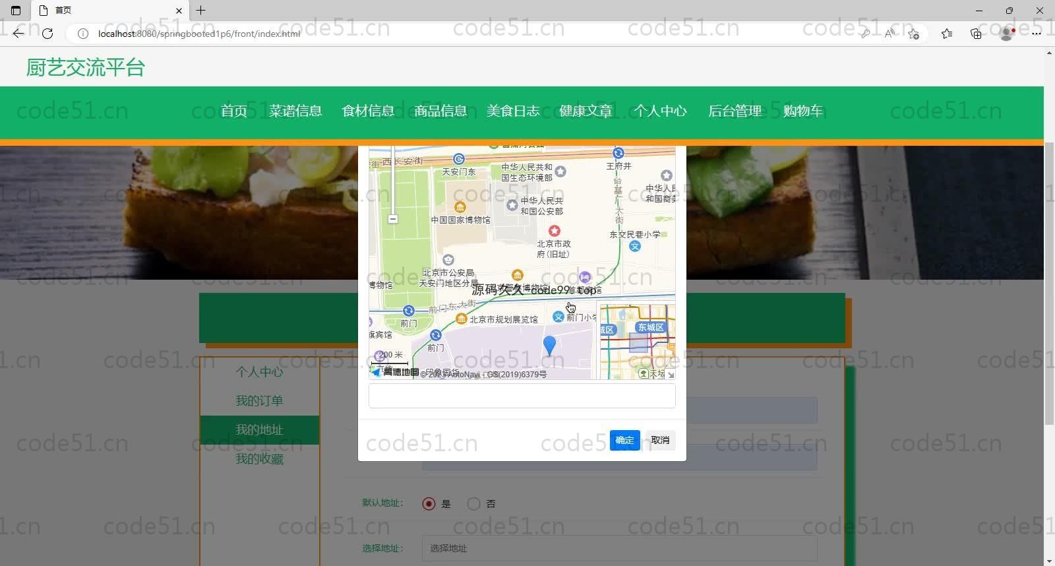The width and height of the screenshot is (1055, 566).
Task: Open the 健康文章 navigation item
Action: (x=586, y=111)
